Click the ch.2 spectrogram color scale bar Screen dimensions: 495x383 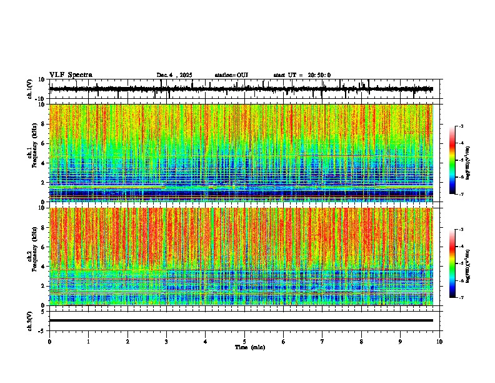[x=452, y=263]
